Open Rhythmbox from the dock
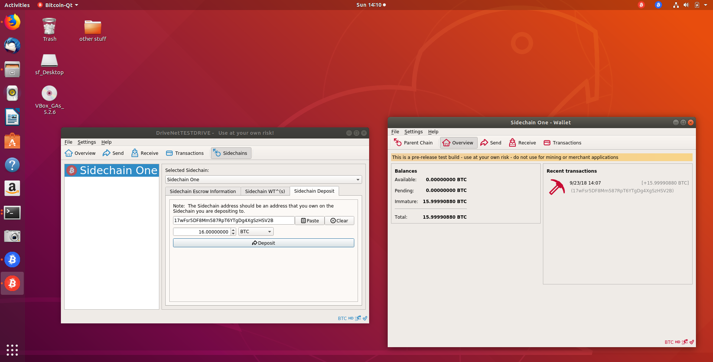Screen dimensions: 713x362 coord(12,93)
